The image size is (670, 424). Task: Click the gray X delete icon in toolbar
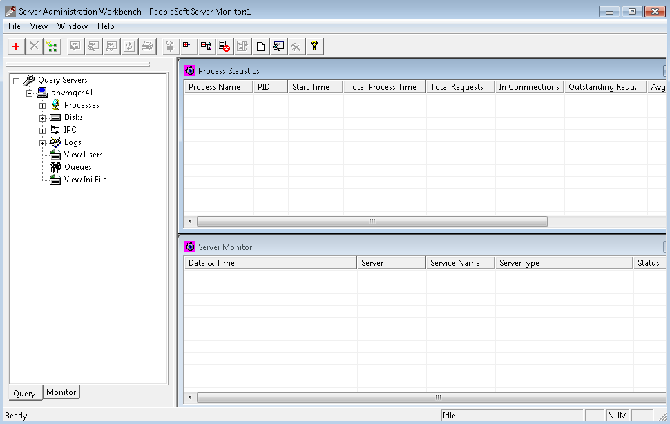[34, 46]
